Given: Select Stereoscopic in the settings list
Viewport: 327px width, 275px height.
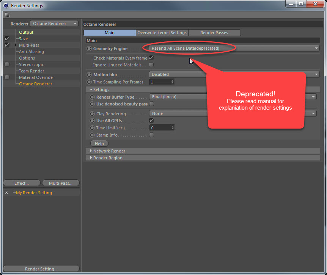Looking at the screenshot, I should [x=31, y=64].
